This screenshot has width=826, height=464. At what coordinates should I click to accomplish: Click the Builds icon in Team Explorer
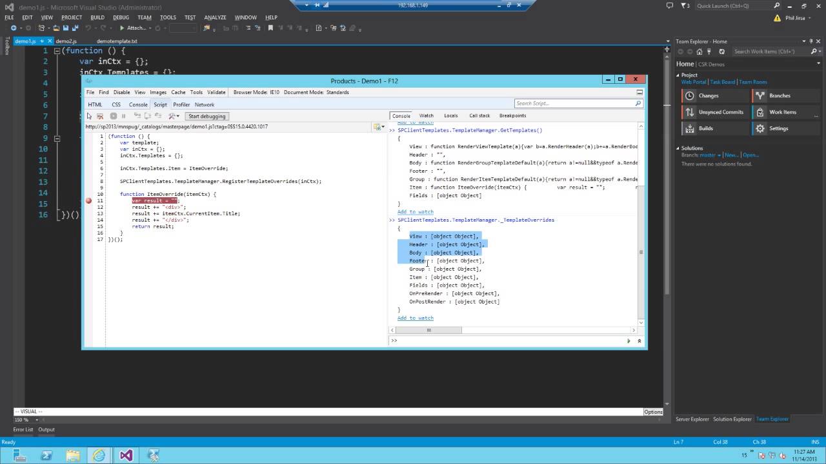[x=690, y=128]
